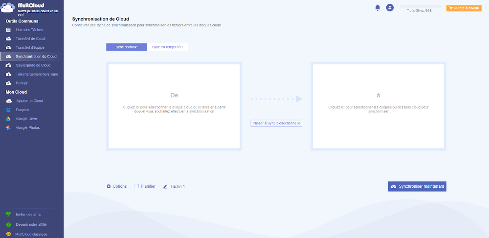Viewport: 489px width, 238px height.
Task: Click the Dropbox icon in sidebar
Action: (8, 110)
